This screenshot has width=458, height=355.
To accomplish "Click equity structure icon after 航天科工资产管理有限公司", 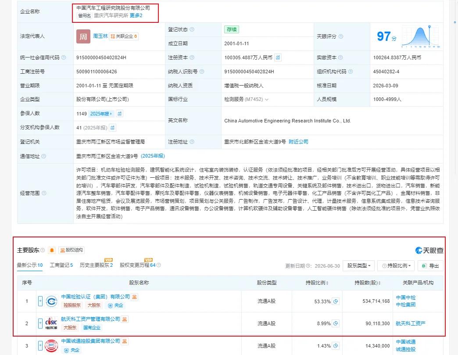I will point(125,319).
